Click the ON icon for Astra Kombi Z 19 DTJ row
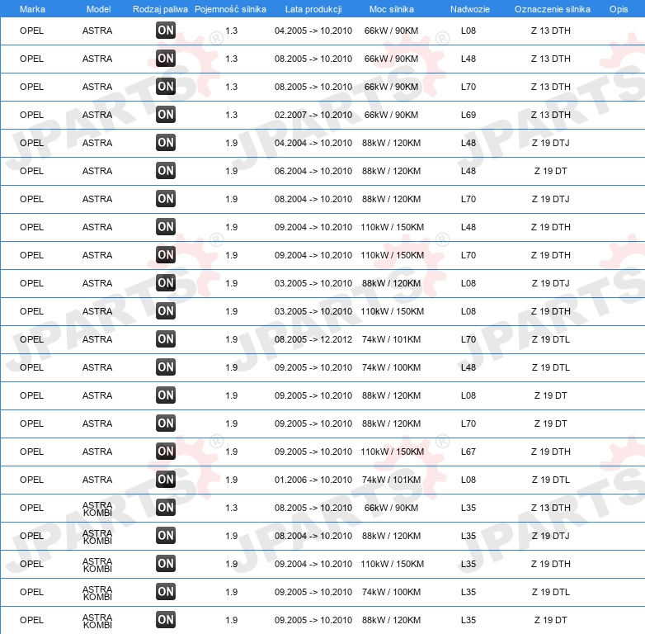645x634 pixels. pos(166,535)
